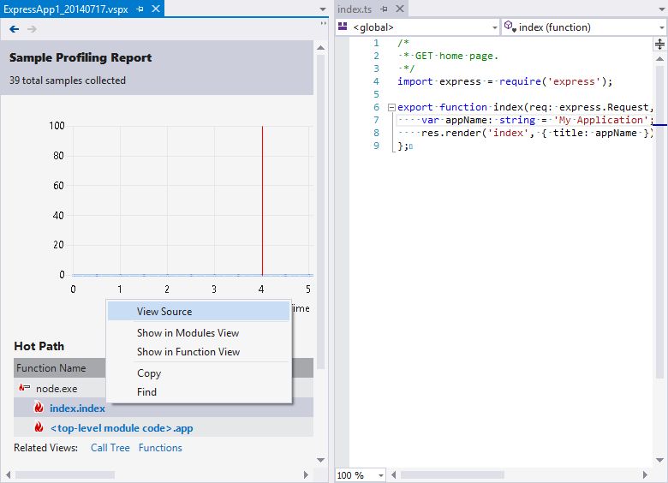This screenshot has width=668, height=483.
Task: Open the Call Tree related view
Action: pyautogui.click(x=110, y=448)
